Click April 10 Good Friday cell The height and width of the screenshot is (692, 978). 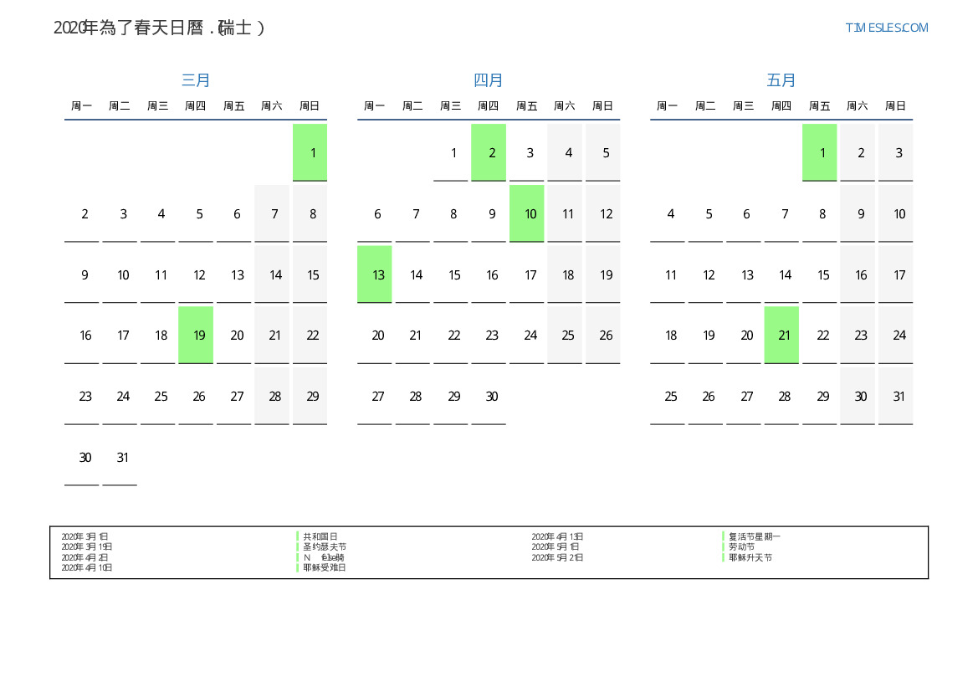tap(526, 213)
